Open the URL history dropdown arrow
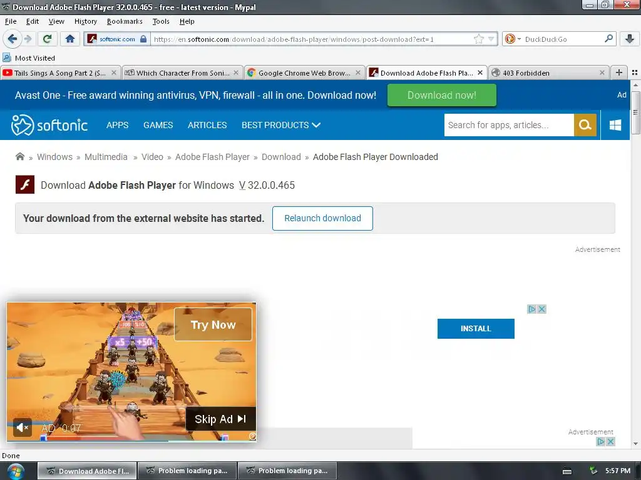 [491, 39]
